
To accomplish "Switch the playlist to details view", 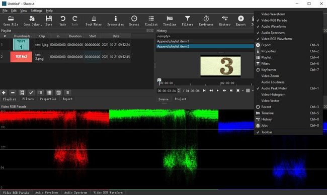I will click(x=40, y=92).
